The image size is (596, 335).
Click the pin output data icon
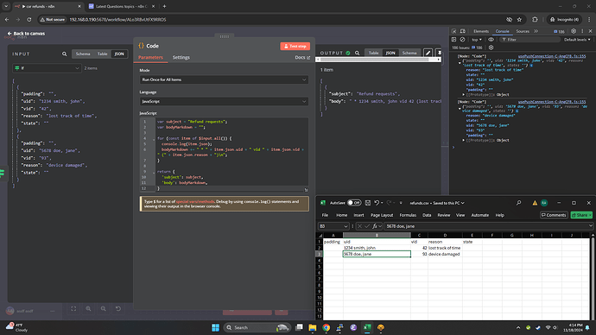pos(439,54)
